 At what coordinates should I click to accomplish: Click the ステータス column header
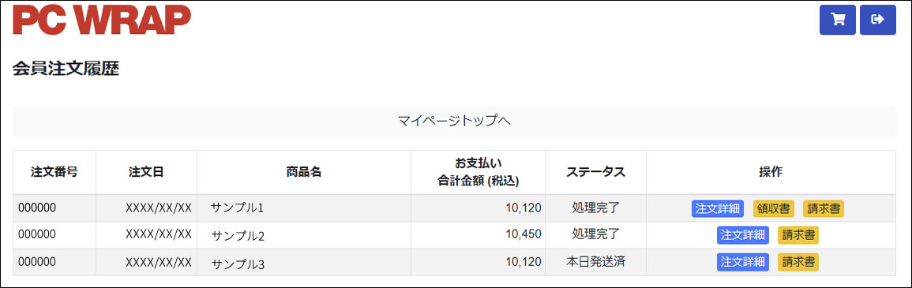[595, 172]
